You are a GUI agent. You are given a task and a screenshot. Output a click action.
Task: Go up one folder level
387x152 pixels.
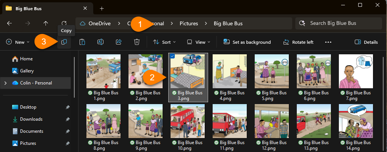(x=46, y=23)
